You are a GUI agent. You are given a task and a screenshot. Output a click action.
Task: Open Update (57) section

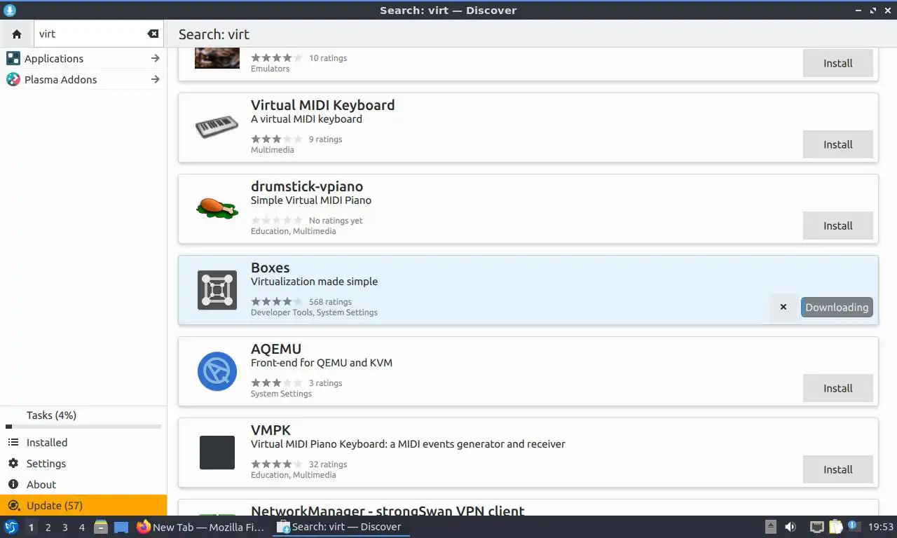[83, 506]
